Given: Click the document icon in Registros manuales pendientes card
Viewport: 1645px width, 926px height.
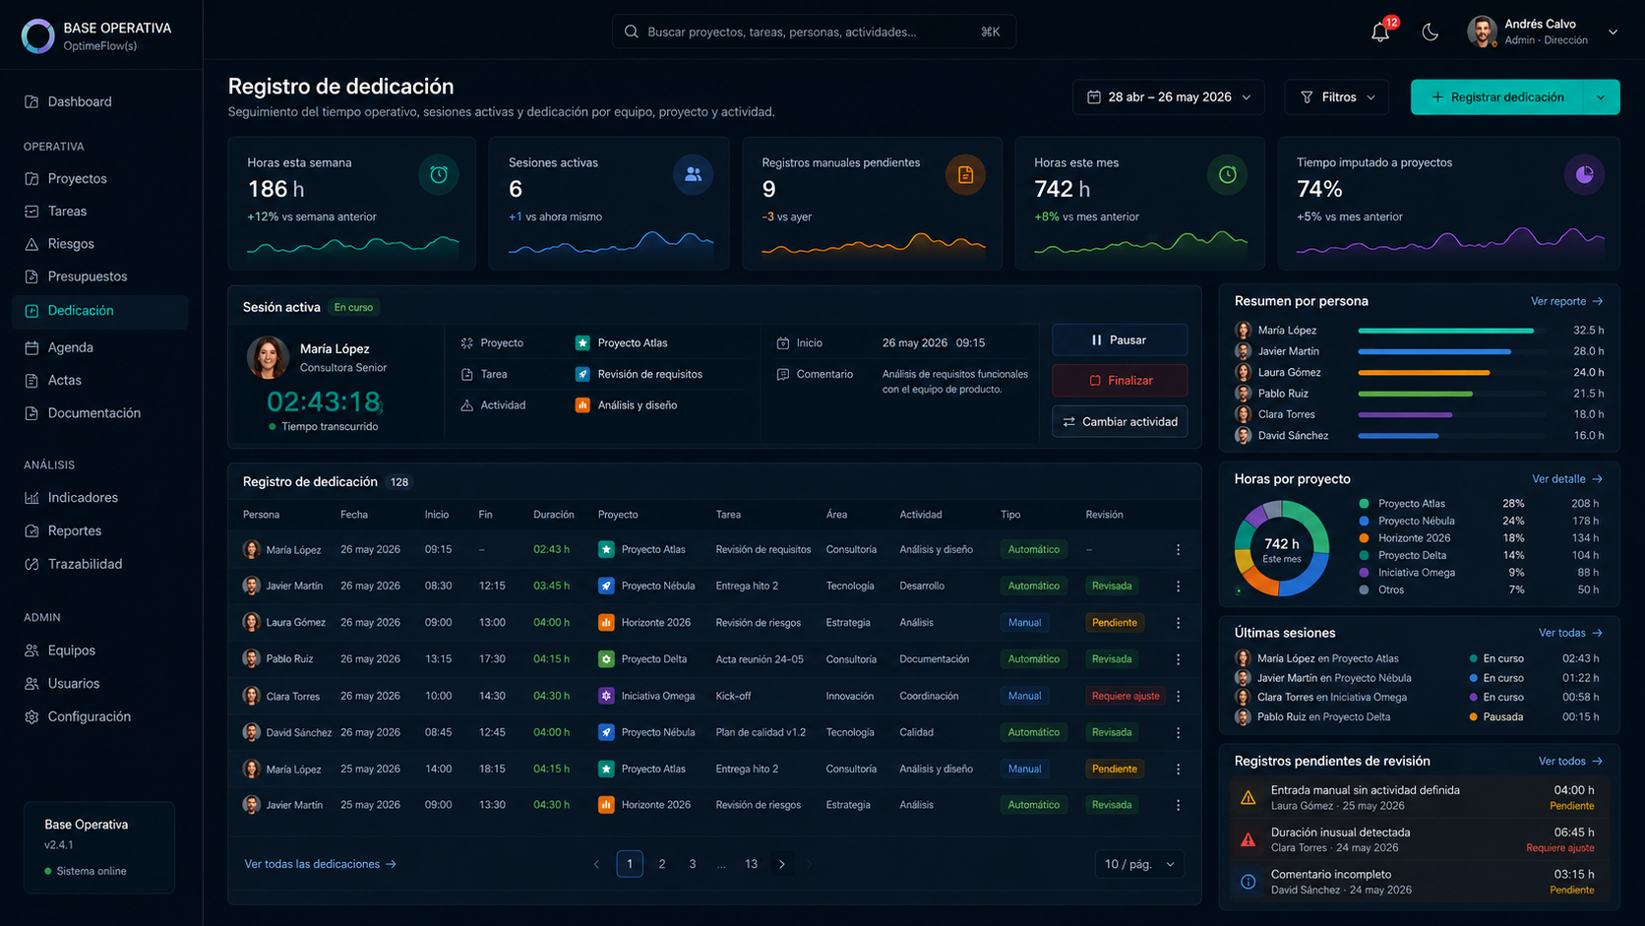Looking at the screenshot, I should click(965, 175).
